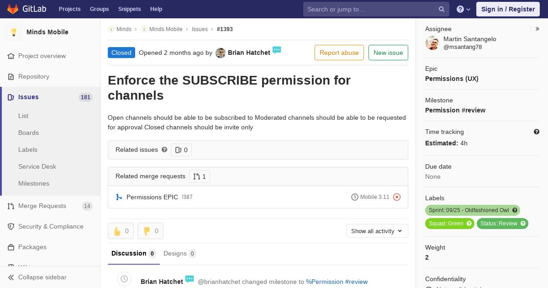Open Project overview via home icon
The height and width of the screenshot is (288, 548).
click(x=11, y=56)
